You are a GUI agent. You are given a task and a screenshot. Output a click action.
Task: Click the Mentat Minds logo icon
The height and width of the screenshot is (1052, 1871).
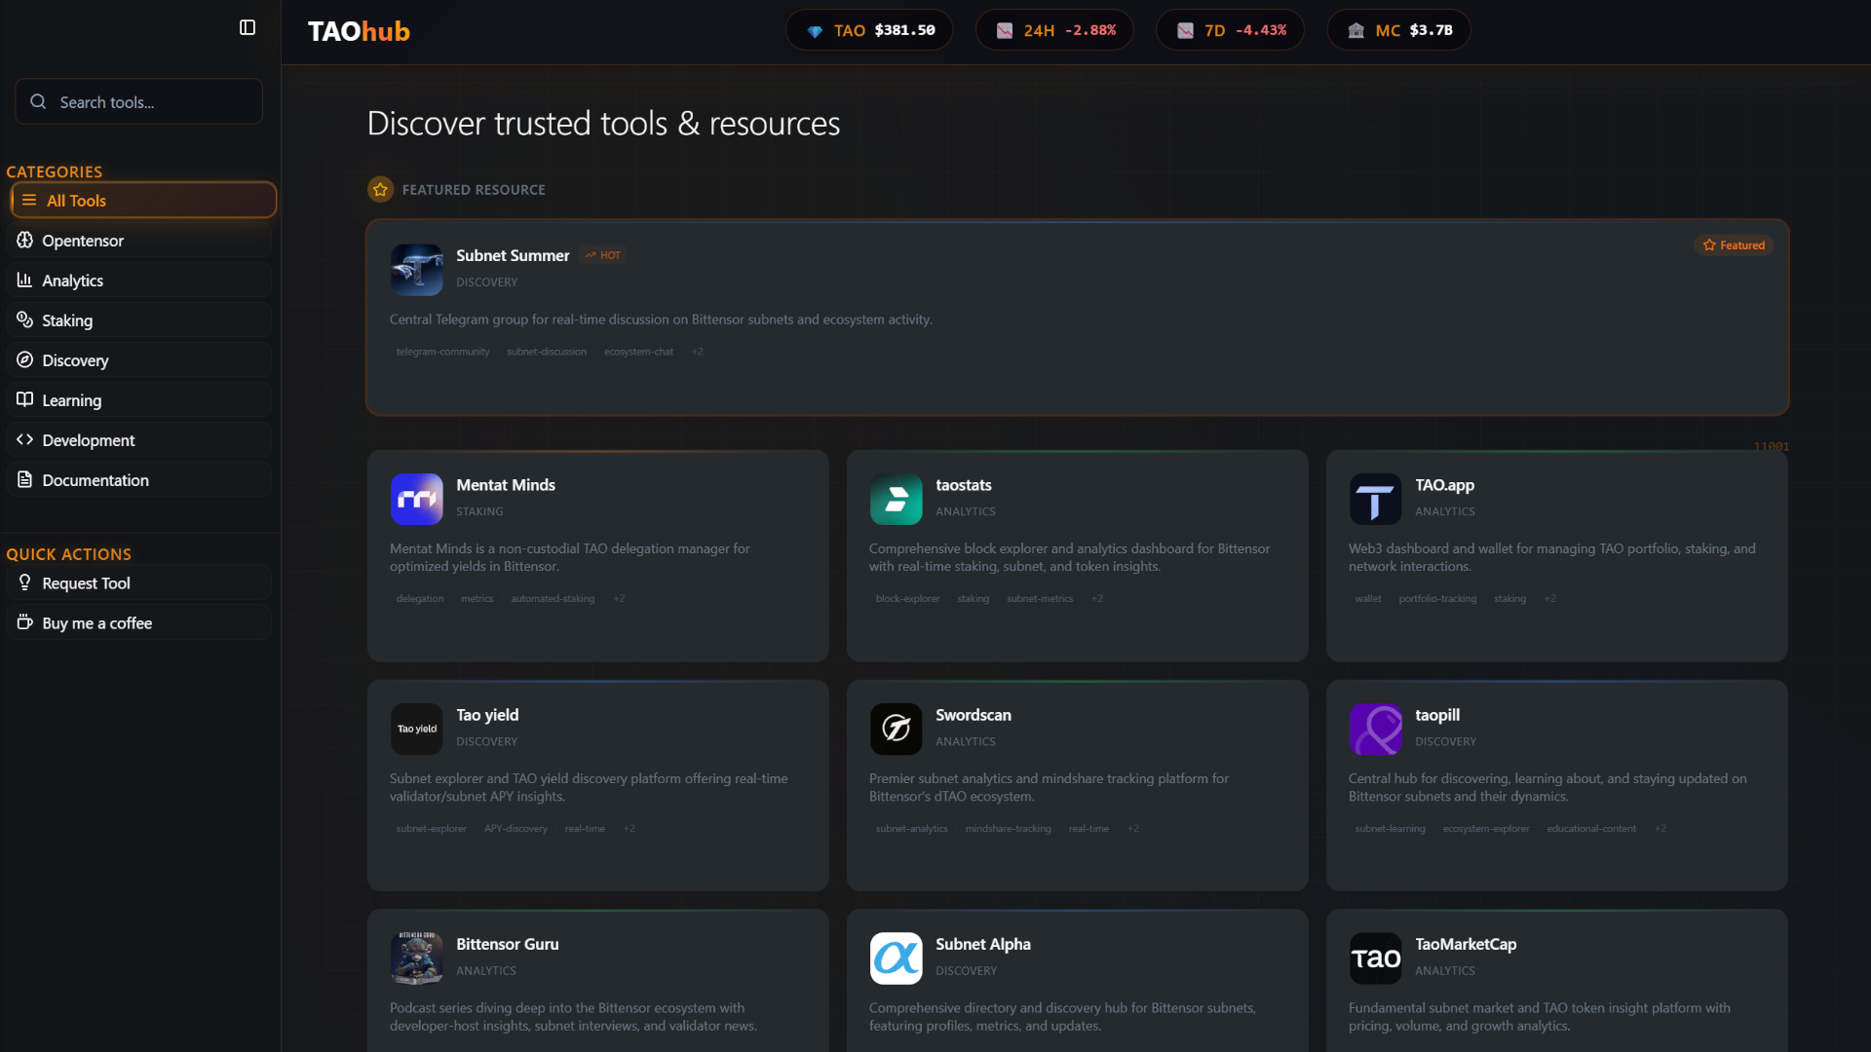tap(416, 499)
